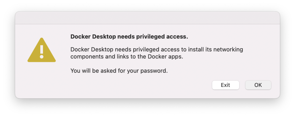Screen dimensions: 295x117
Task: Confirm privileged access with OK
Action: pyautogui.click(x=258, y=85)
